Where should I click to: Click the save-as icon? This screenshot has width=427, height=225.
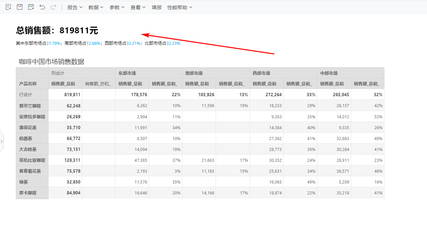click(x=31, y=7)
